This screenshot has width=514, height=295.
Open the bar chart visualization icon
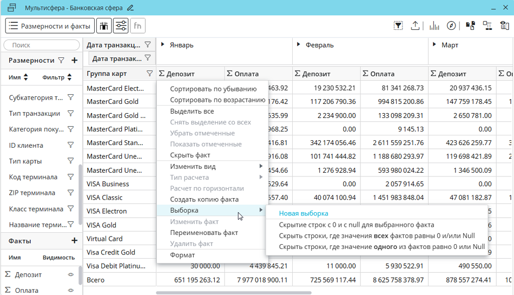click(x=434, y=25)
